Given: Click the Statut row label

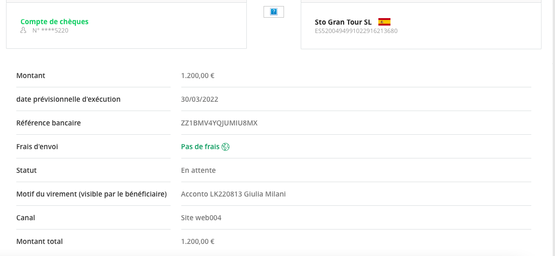Looking at the screenshot, I should 26,171.
